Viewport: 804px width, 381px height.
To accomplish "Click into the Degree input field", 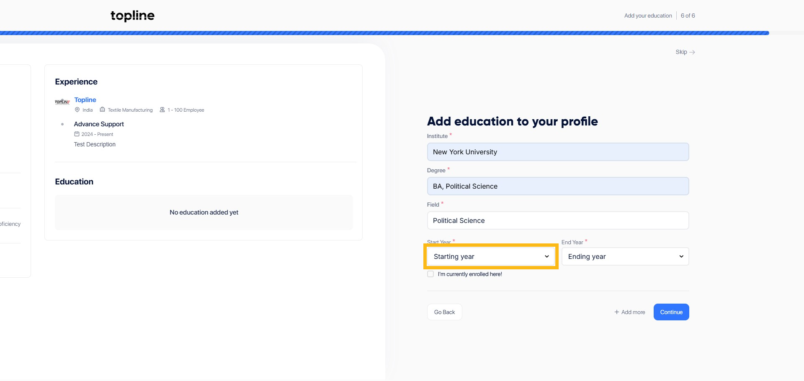I will 557,186.
